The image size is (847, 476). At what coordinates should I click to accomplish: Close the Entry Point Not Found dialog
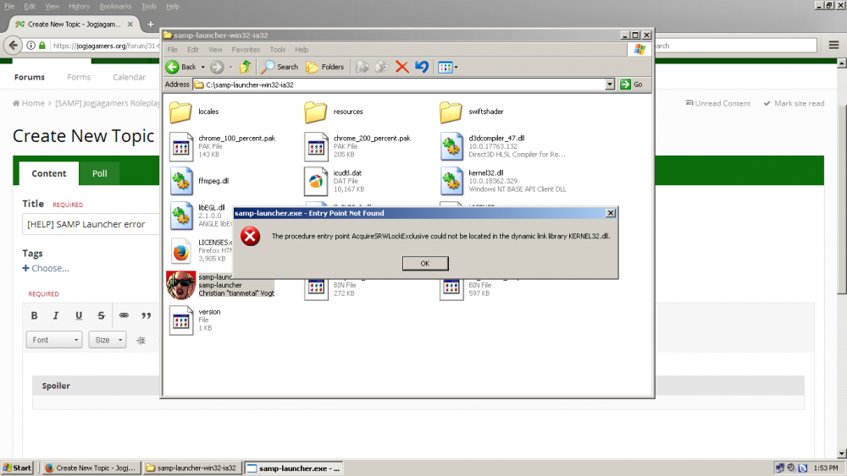611,213
